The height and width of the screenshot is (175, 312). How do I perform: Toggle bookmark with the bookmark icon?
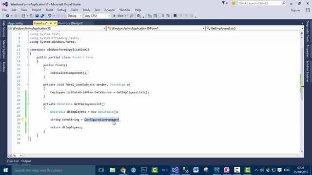click(x=175, y=16)
